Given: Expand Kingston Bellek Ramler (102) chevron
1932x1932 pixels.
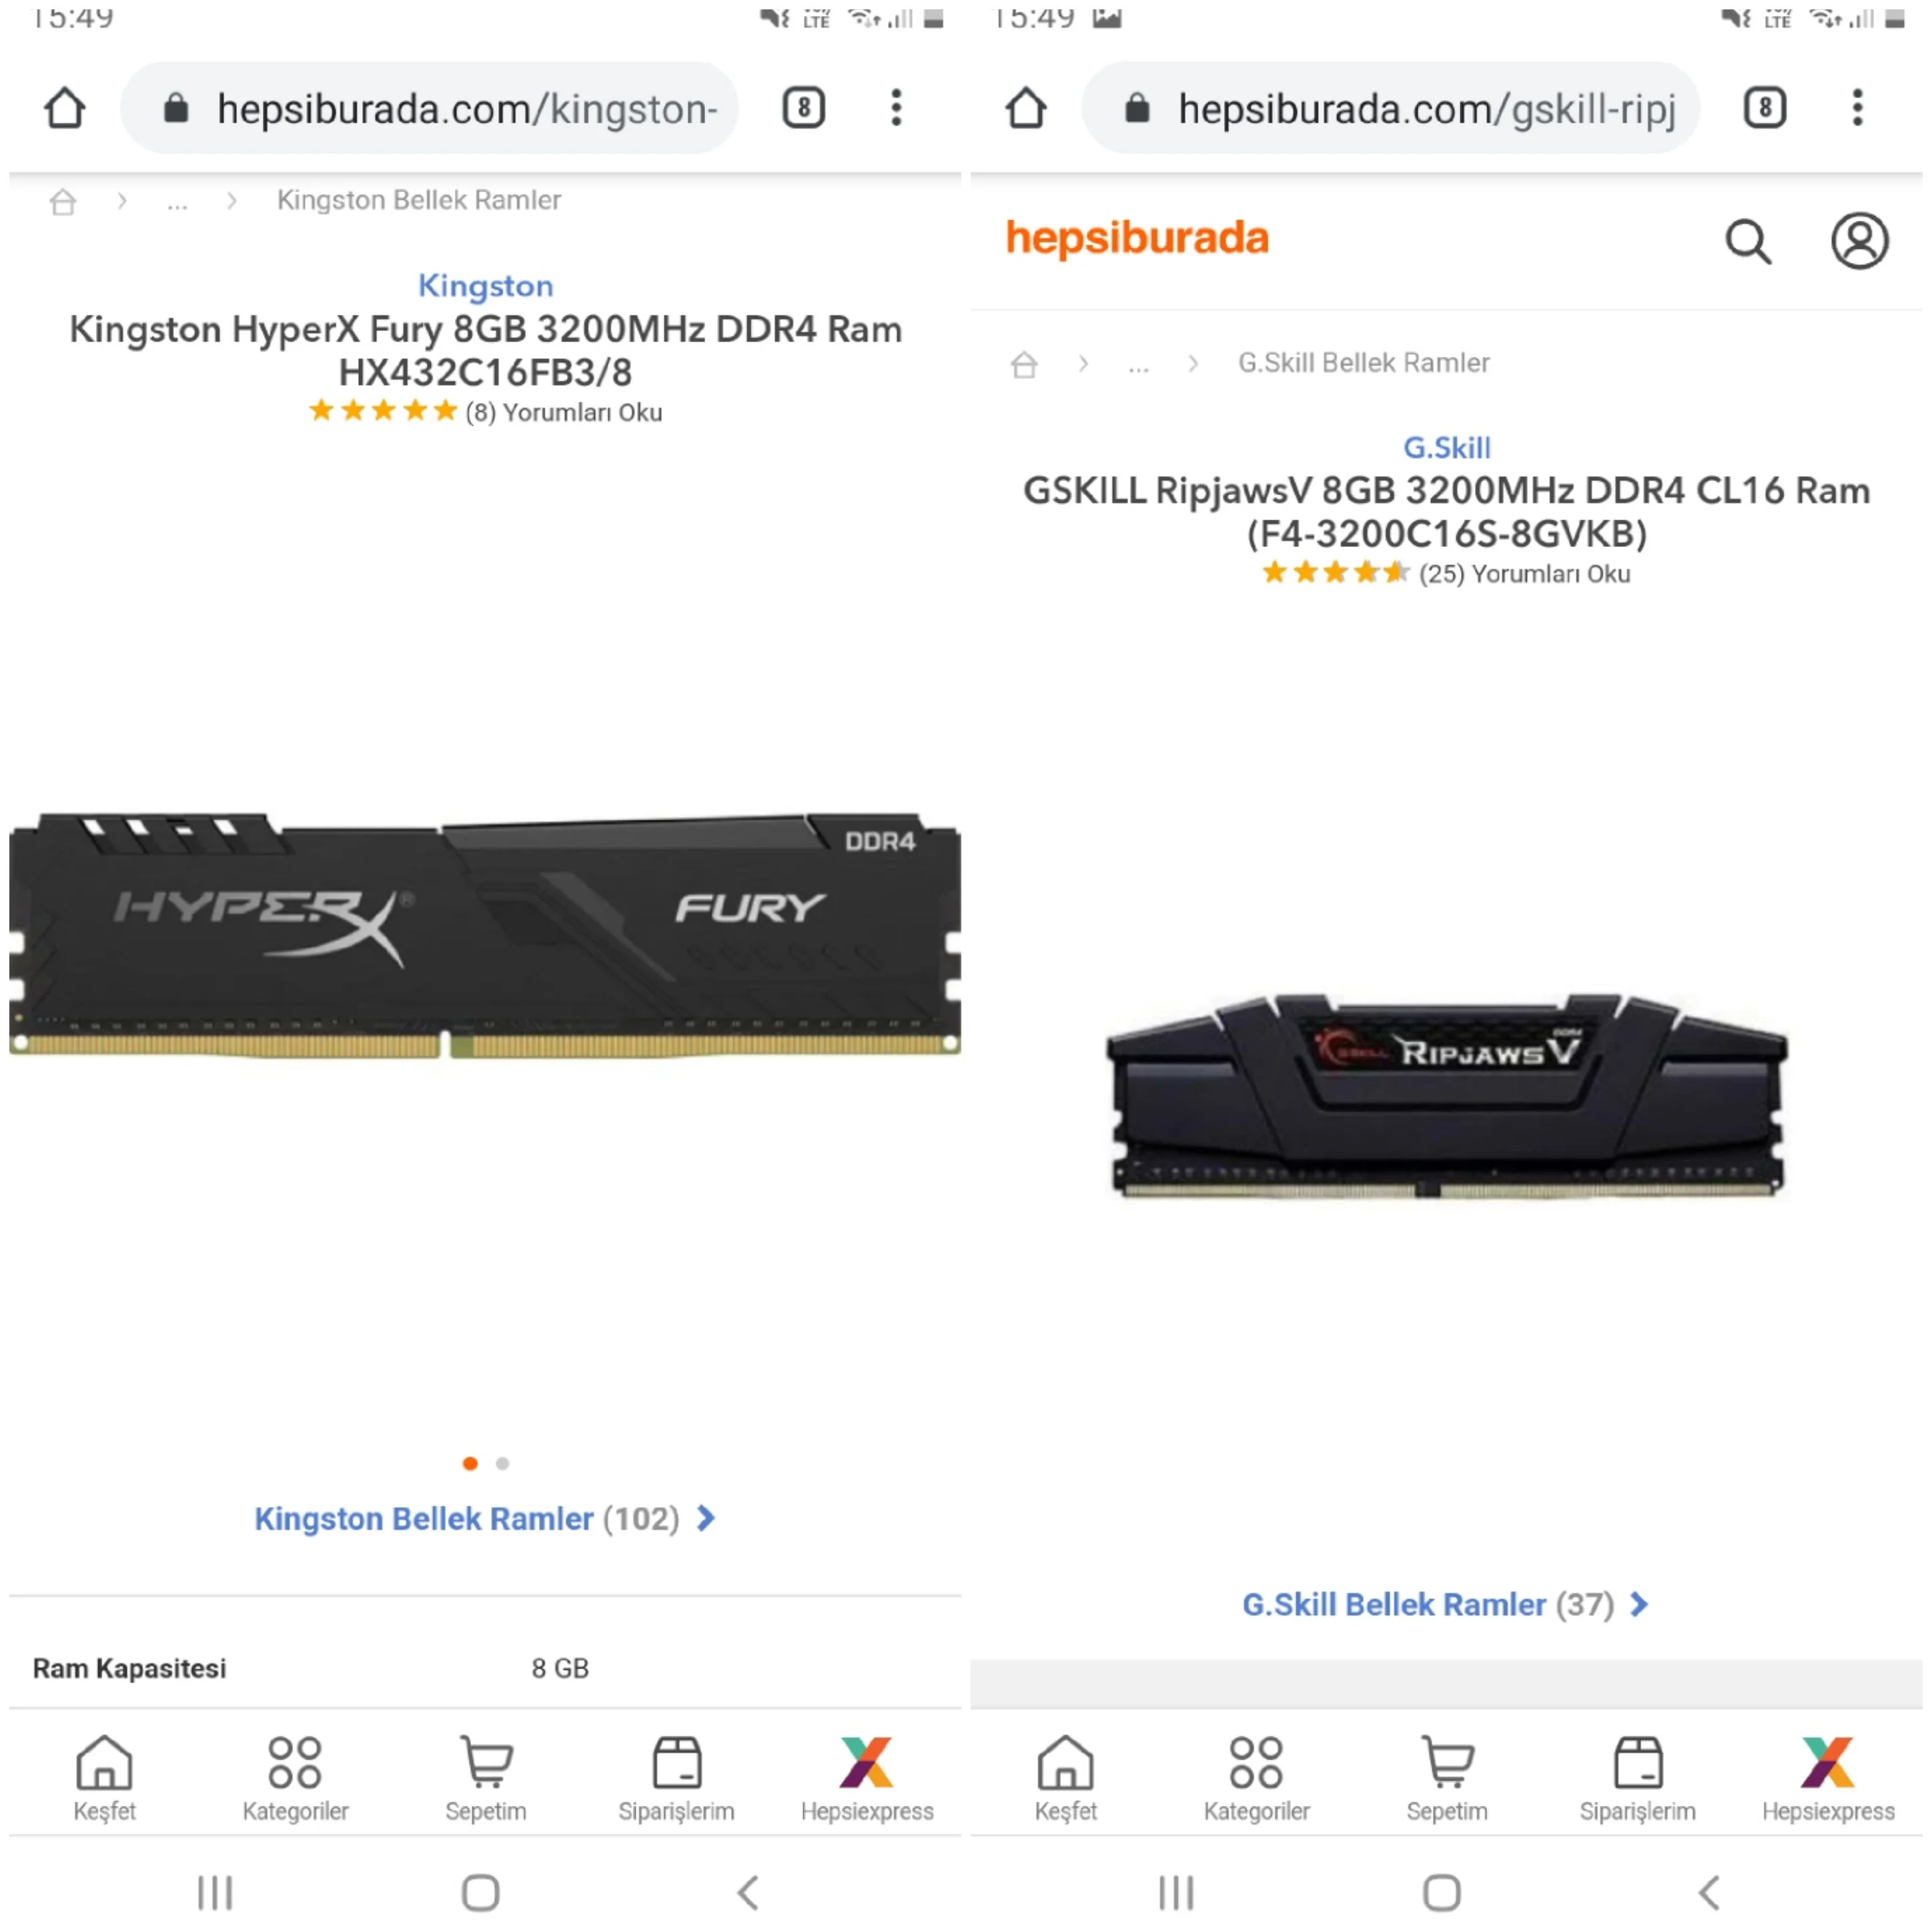Looking at the screenshot, I should 706,1519.
